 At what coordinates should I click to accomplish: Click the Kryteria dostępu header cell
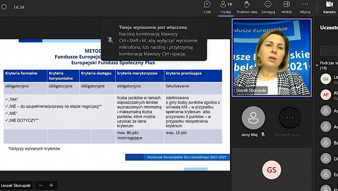click(x=97, y=76)
